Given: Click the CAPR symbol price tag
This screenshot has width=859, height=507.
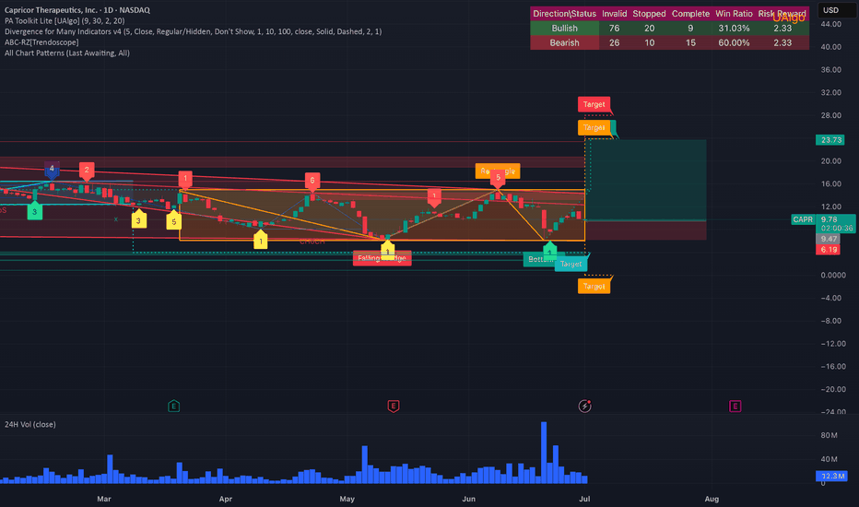Looking at the screenshot, I should tap(803, 219).
